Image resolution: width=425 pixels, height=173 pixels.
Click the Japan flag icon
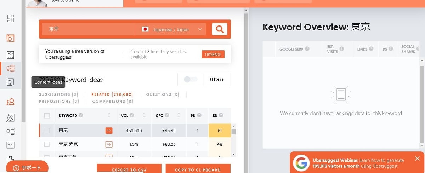pos(145,29)
